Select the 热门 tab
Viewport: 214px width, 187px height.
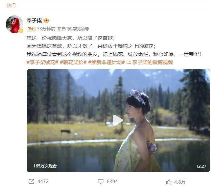click(x=11, y=5)
